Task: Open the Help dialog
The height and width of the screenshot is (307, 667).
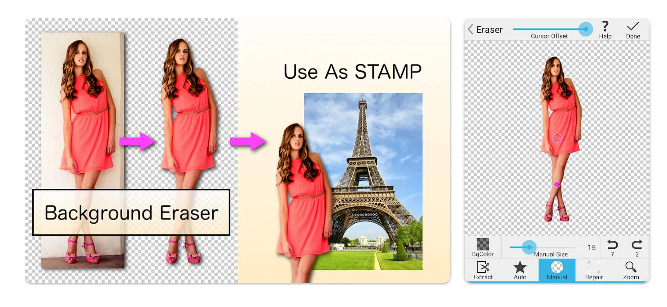Action: coord(605,29)
